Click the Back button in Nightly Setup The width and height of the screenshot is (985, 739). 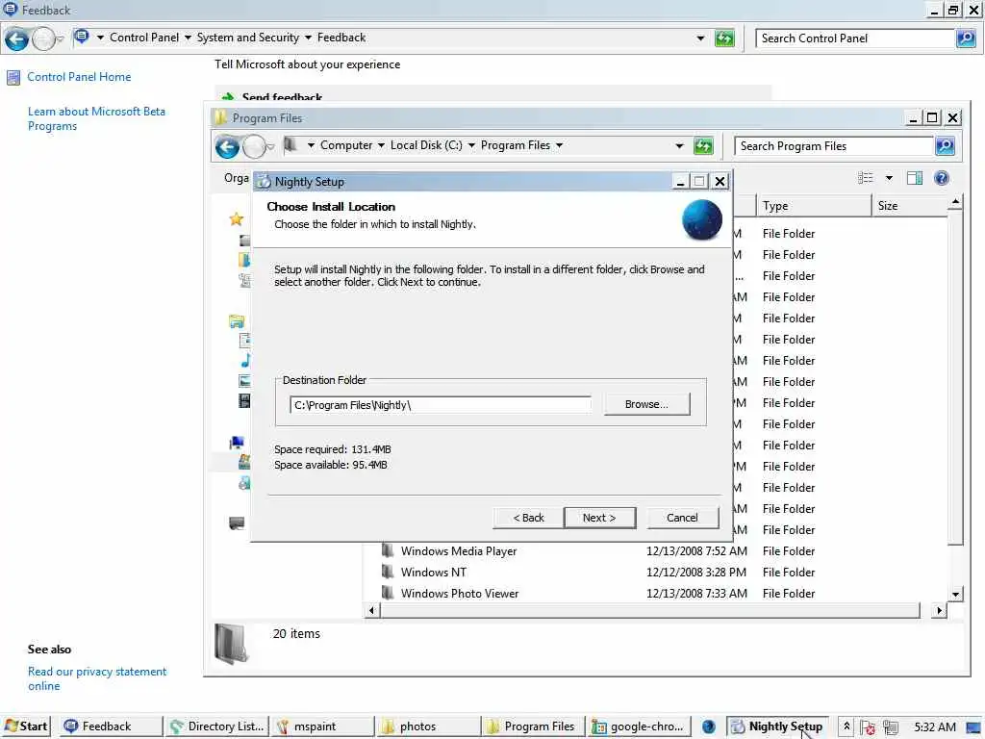(528, 517)
